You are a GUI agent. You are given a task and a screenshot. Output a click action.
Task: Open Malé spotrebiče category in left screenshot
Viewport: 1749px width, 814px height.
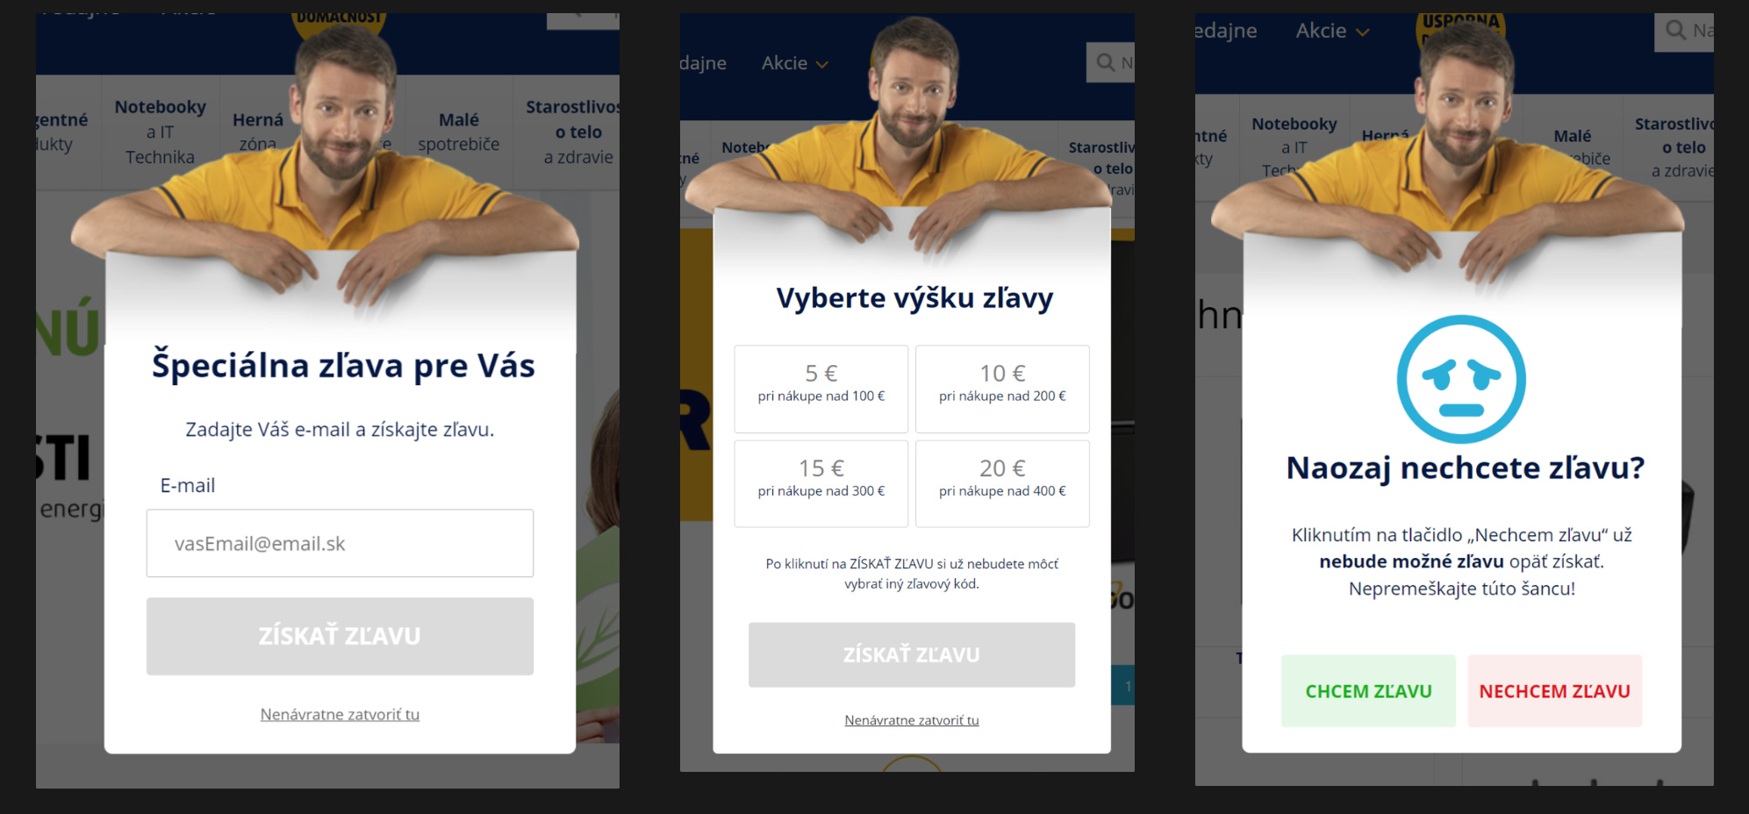(x=458, y=132)
